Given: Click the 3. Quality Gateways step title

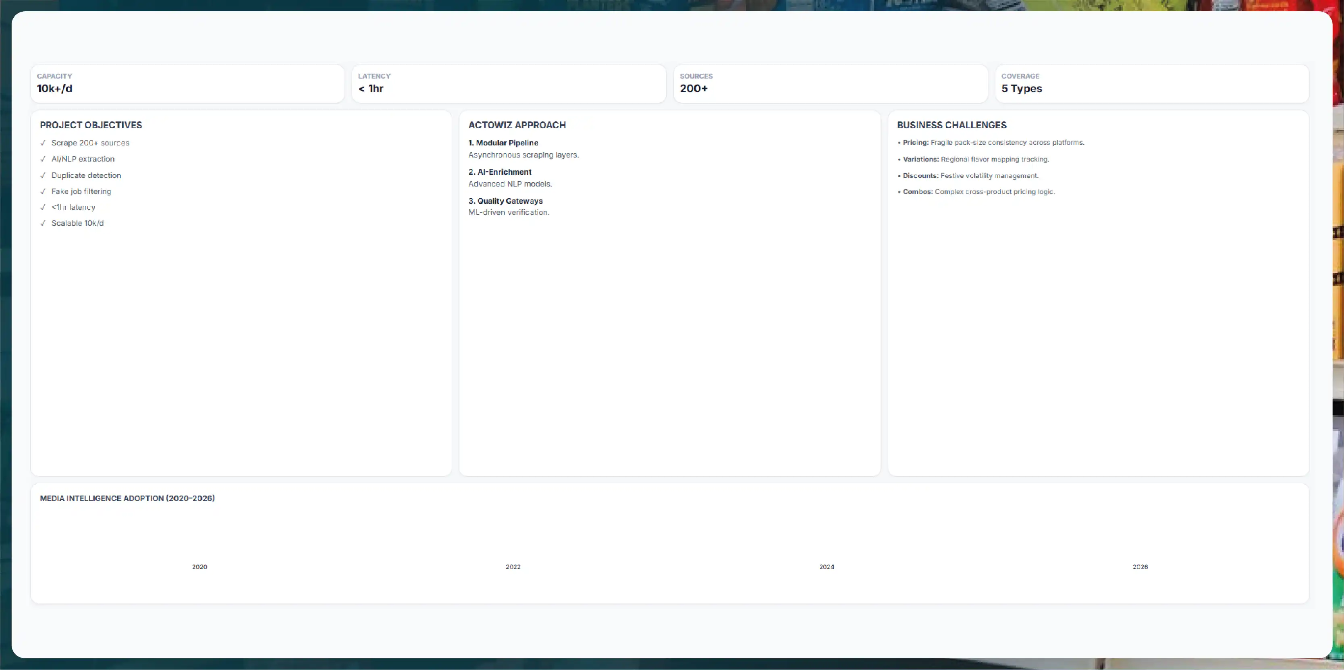Looking at the screenshot, I should [506, 201].
